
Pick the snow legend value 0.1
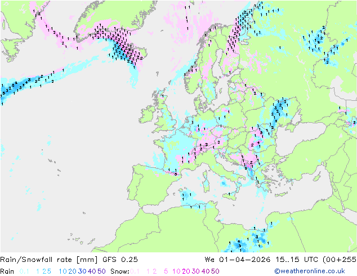tap(135, 271)
